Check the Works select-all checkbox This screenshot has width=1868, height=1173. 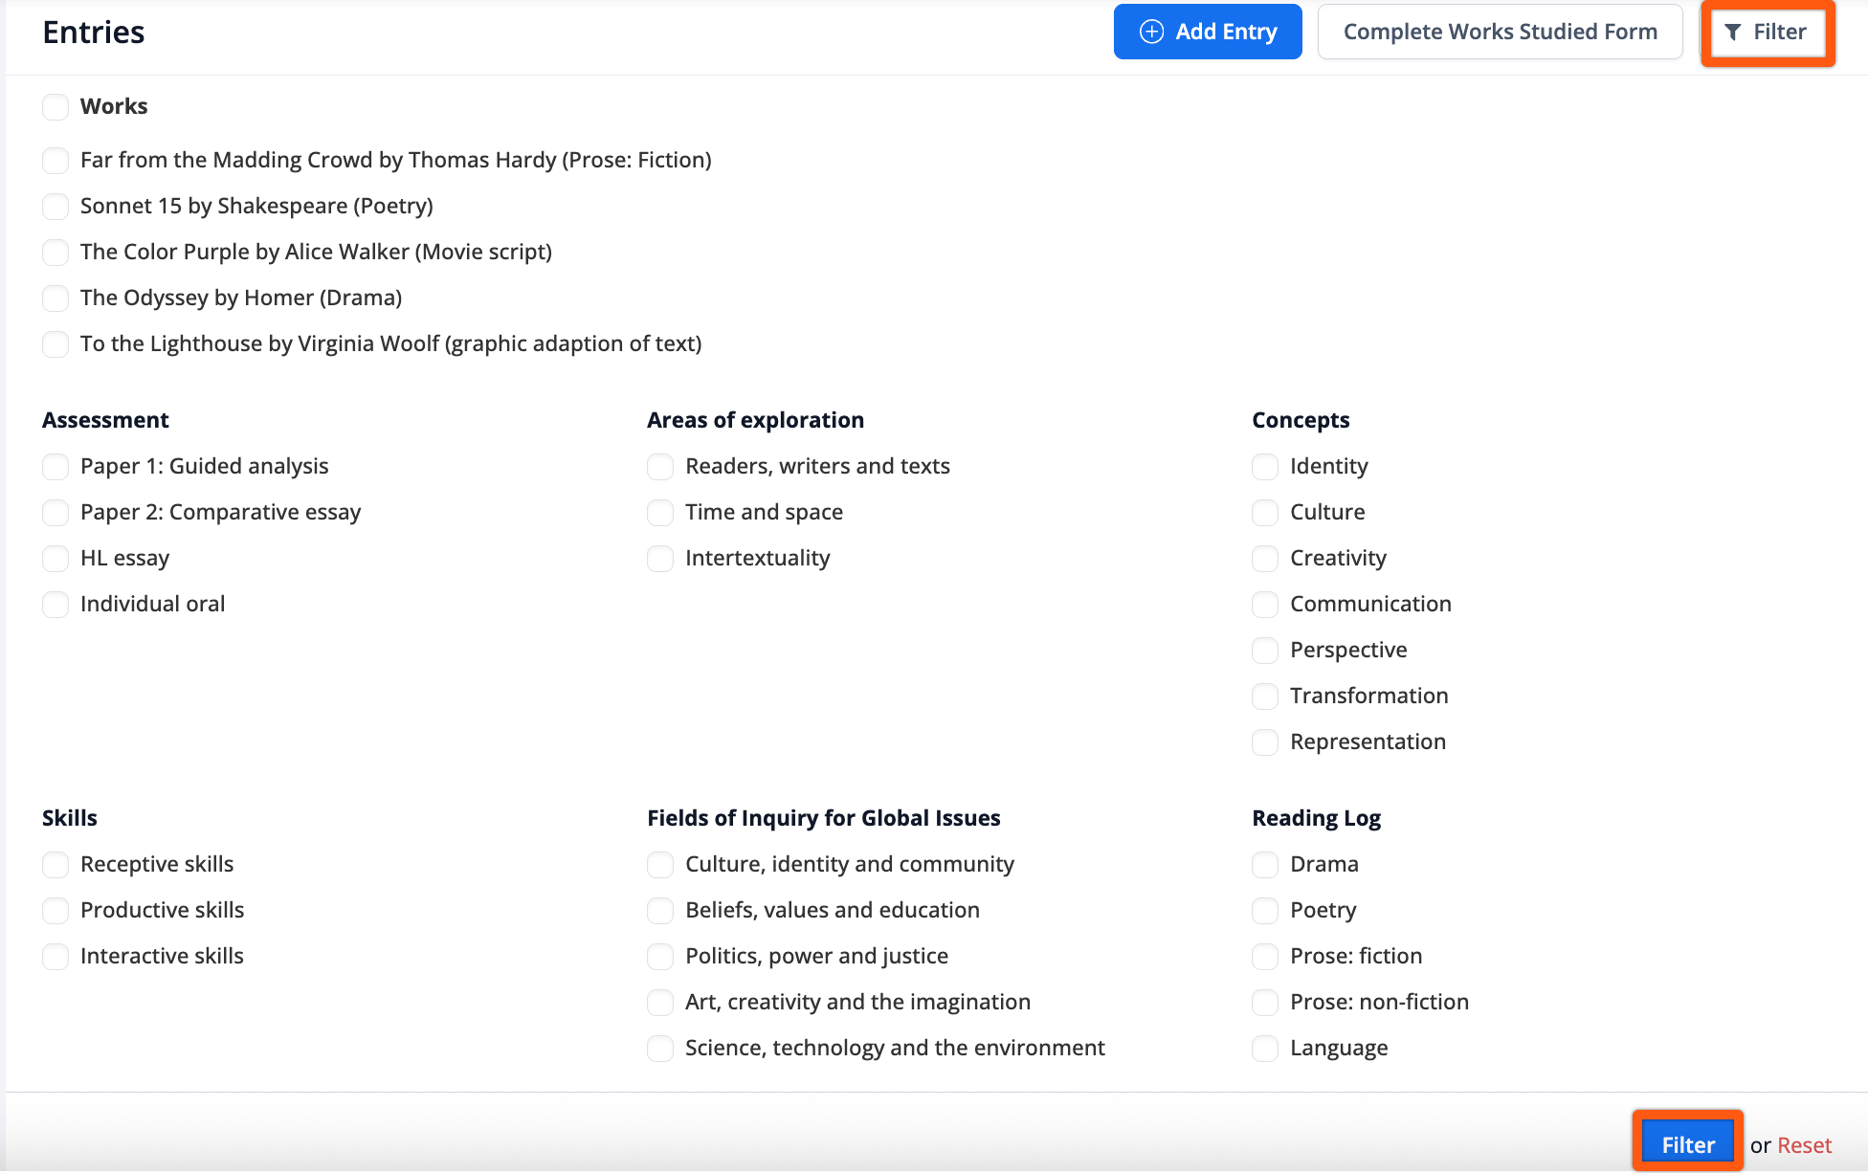[56, 106]
